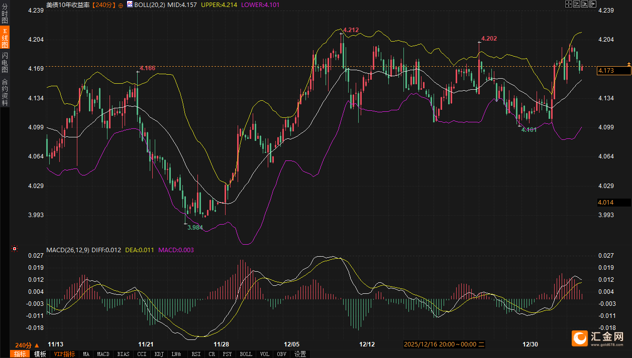632x358 pixels.
Task: Click the play-forward chart icon
Action: pos(585,5)
